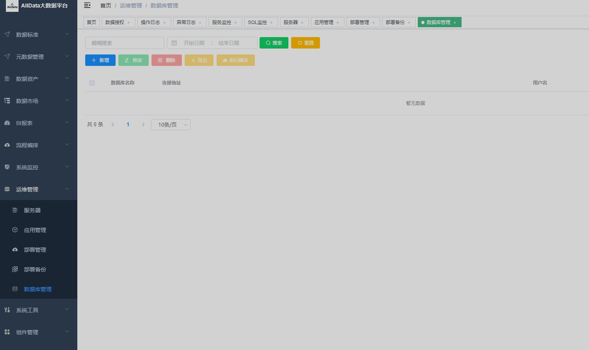Switch to the SQL监控 tab
Viewport: 589px width, 350px height.
pyautogui.click(x=257, y=22)
